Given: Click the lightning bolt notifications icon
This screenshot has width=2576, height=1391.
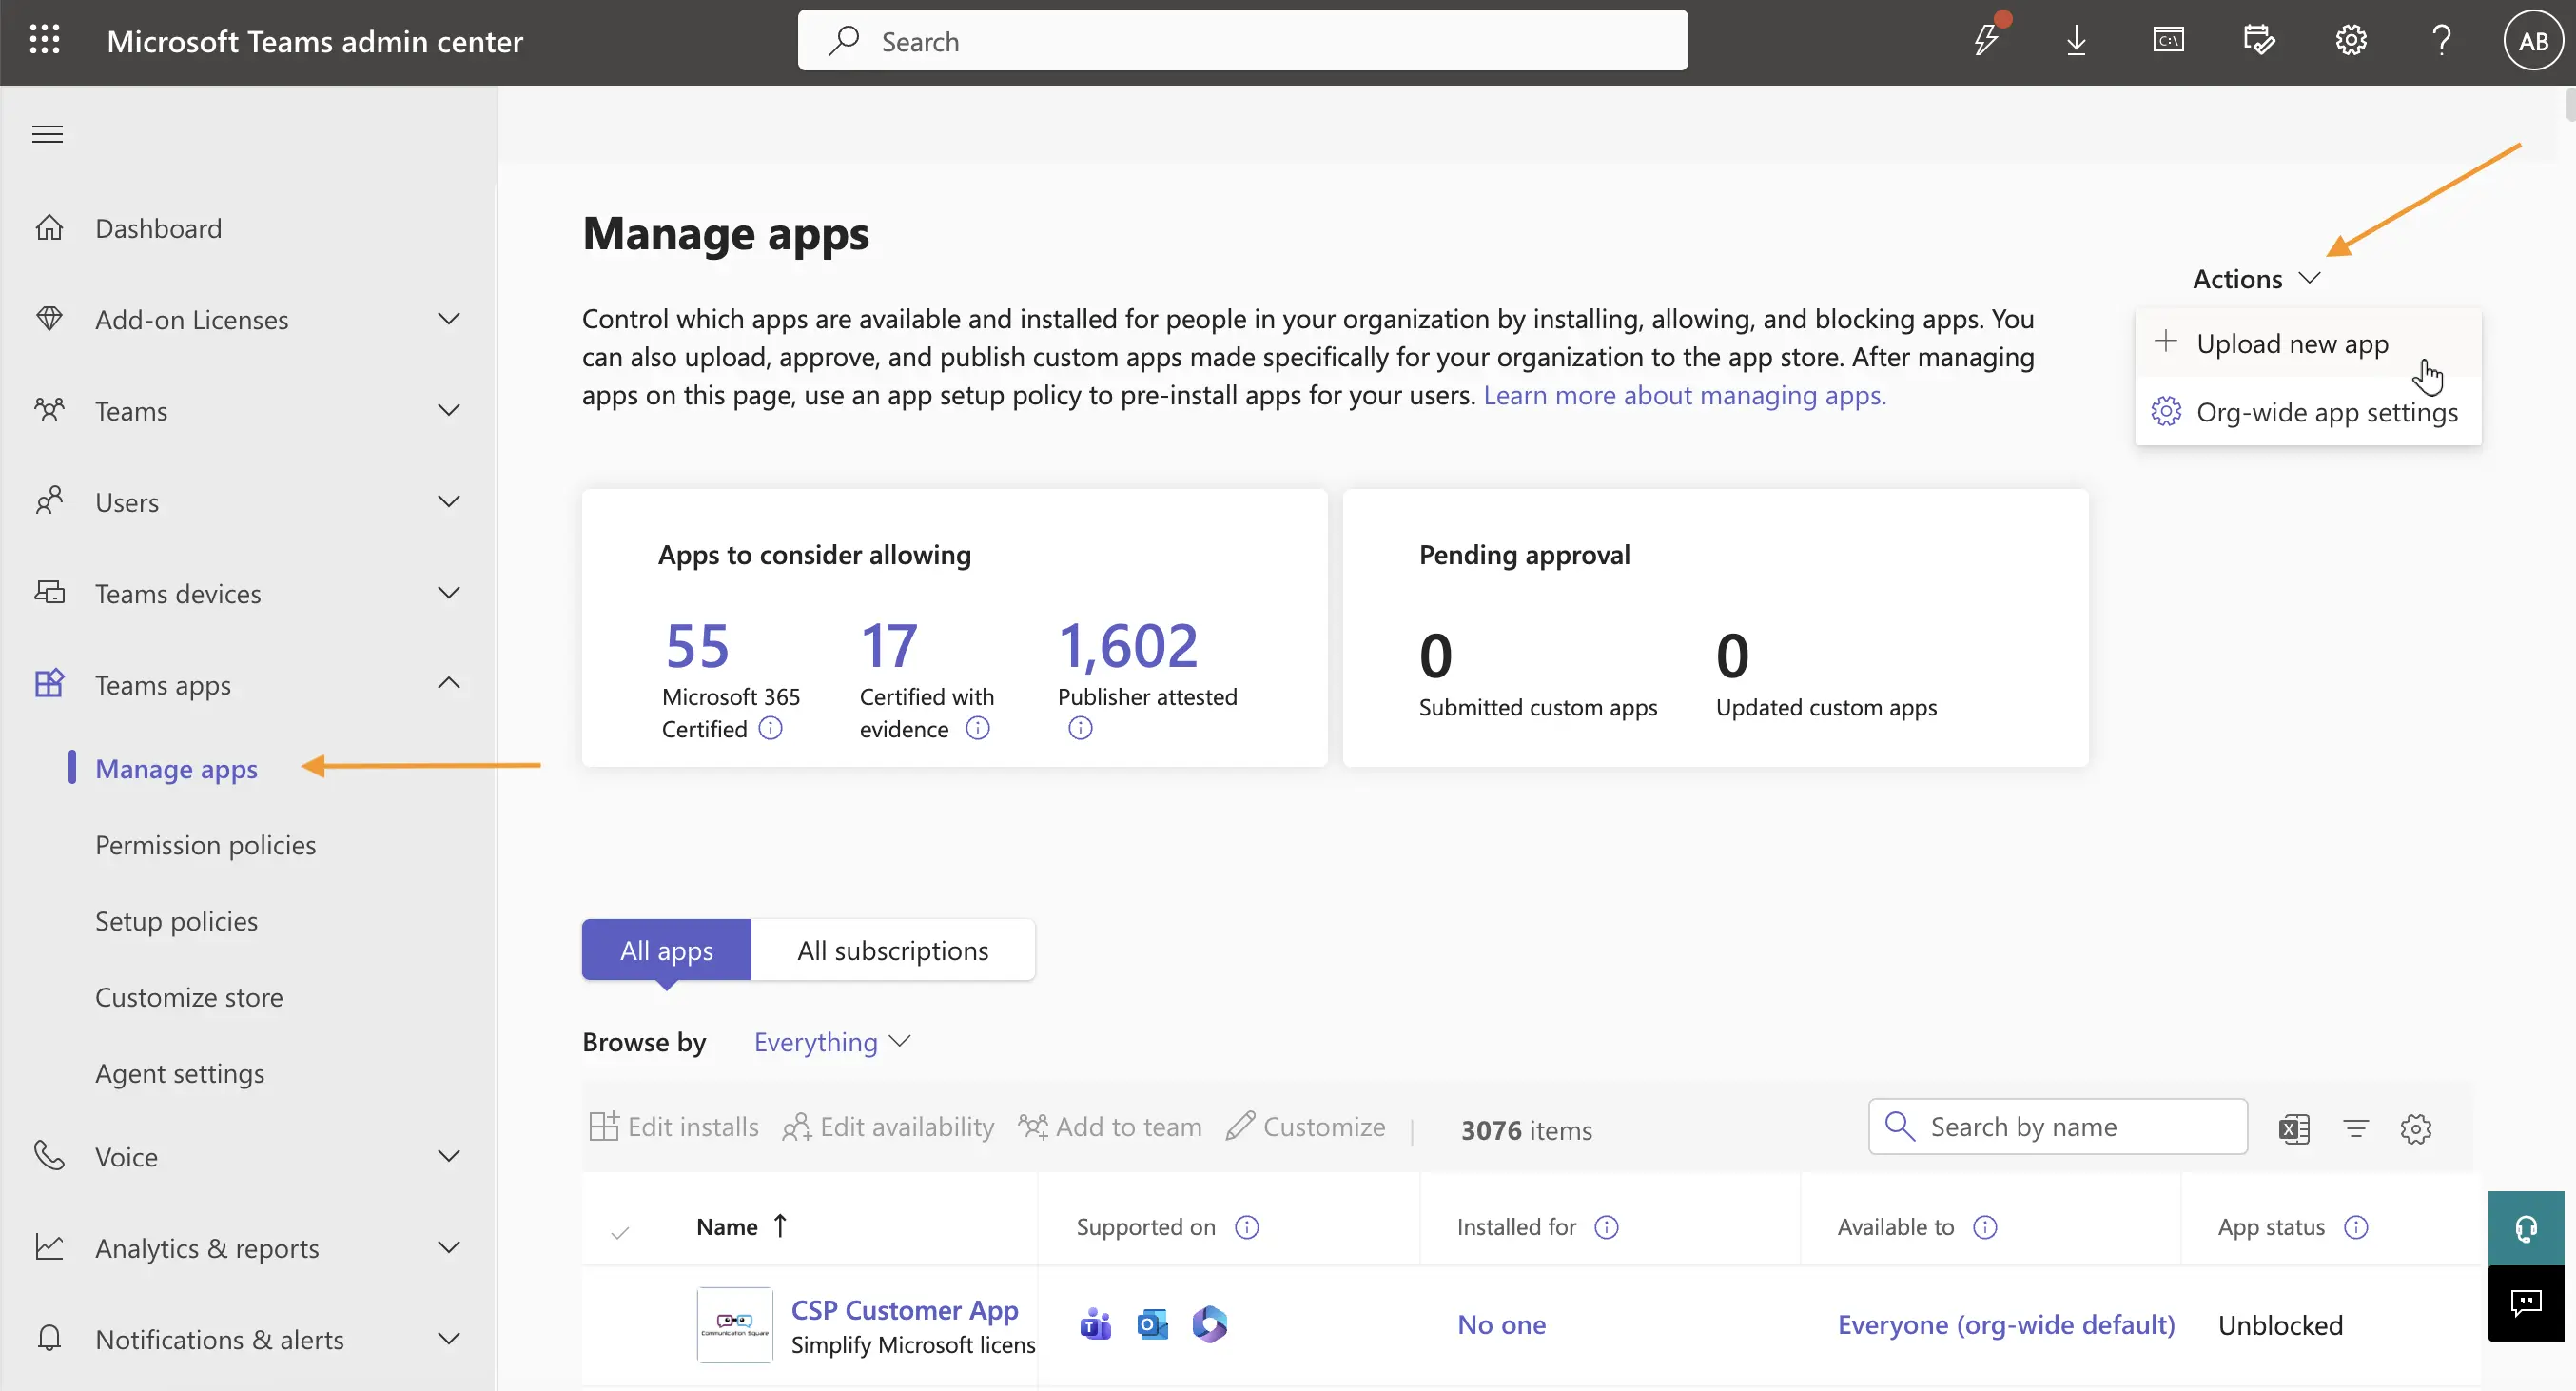Looking at the screenshot, I should [x=1986, y=40].
